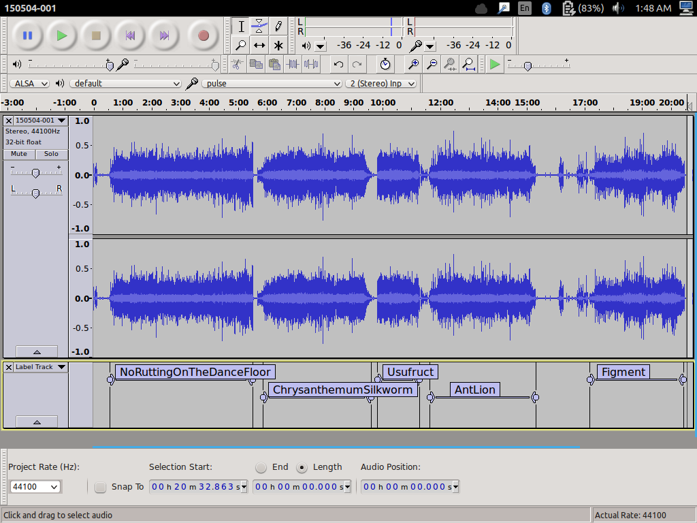Image resolution: width=697 pixels, height=523 pixels.
Task: Expand the 150504-001 track name menu
Action: (x=41, y=121)
